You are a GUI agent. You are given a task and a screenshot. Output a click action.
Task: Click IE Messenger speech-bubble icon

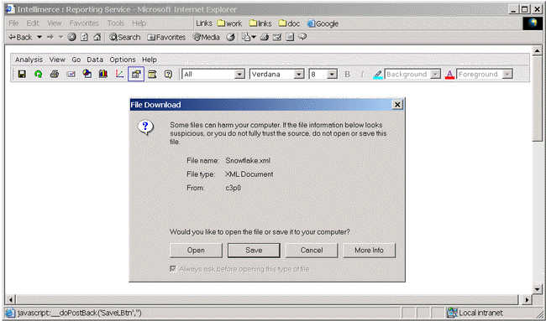point(302,37)
